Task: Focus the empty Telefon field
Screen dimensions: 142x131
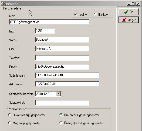Action: (62, 58)
